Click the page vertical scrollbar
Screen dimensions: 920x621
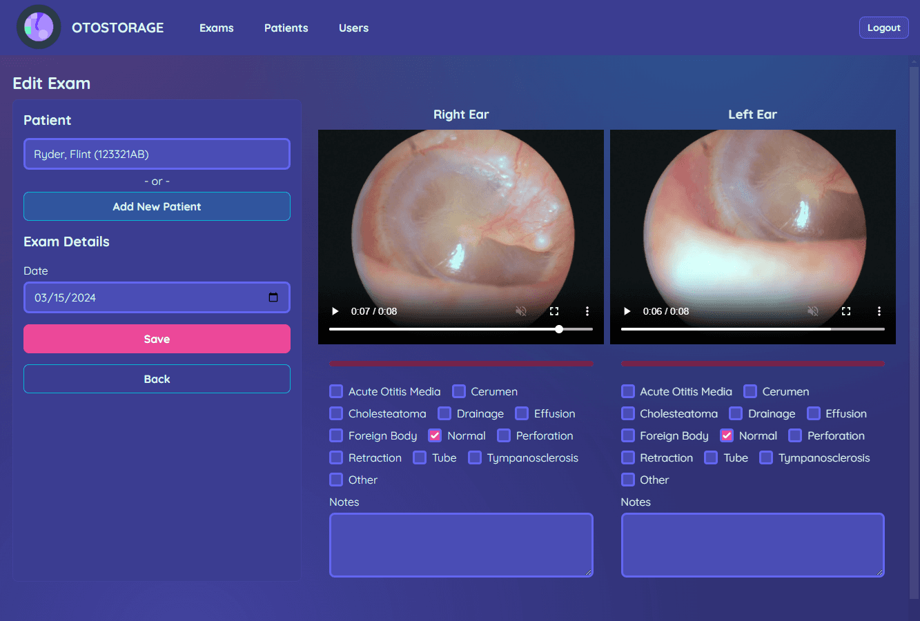pos(915,331)
